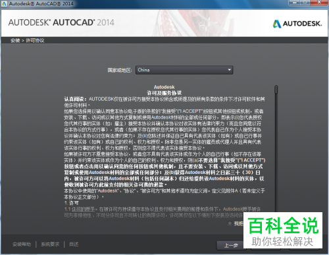
Task: Click the AUTODESK AUTOCAD 2014 header title
Action: (x=61, y=22)
